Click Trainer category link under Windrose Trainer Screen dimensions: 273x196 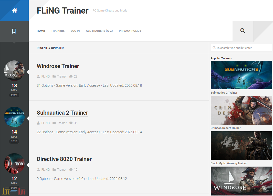pos(62,76)
